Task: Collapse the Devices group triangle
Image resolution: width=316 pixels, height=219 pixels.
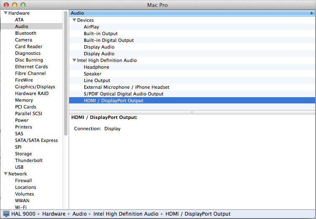Action: [x=74, y=20]
